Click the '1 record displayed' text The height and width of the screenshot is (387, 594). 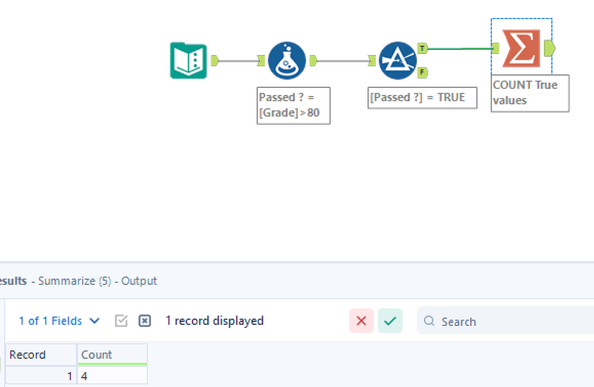(x=214, y=321)
